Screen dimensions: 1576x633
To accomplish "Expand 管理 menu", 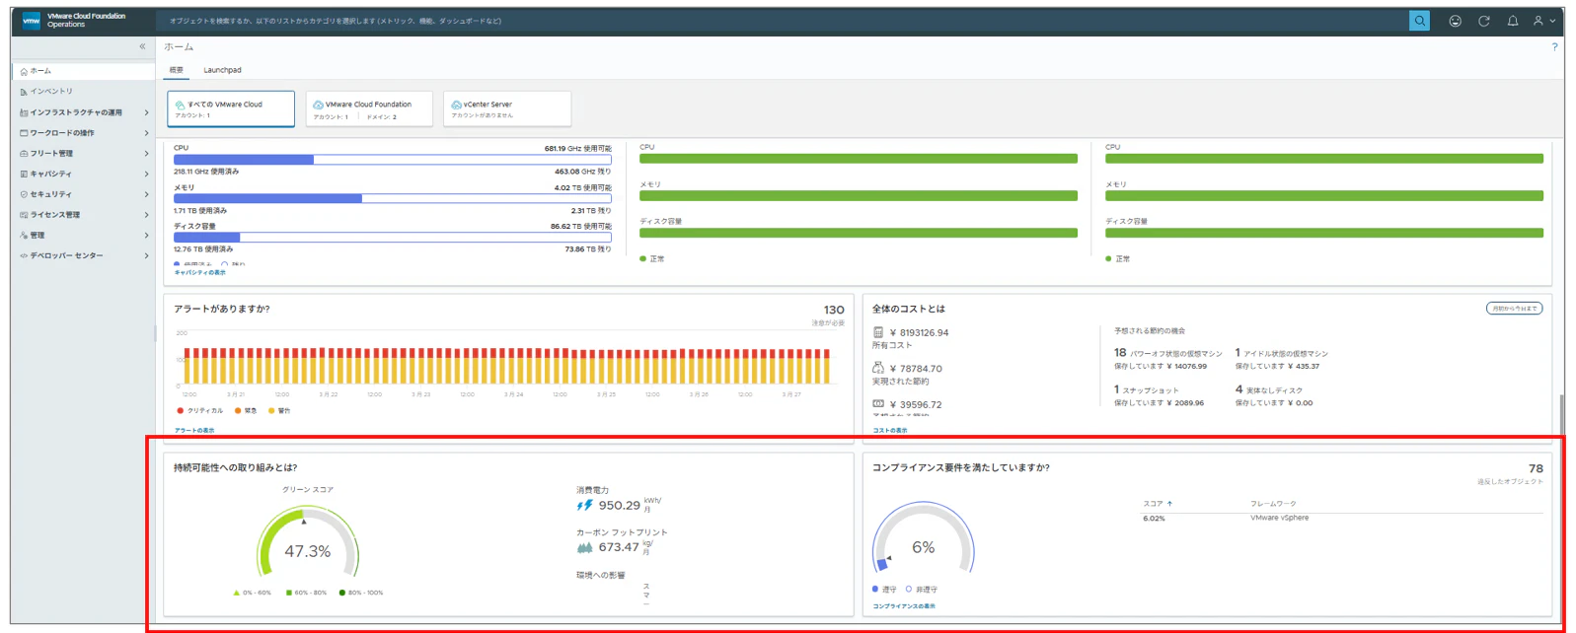I will pyautogui.click(x=146, y=236).
